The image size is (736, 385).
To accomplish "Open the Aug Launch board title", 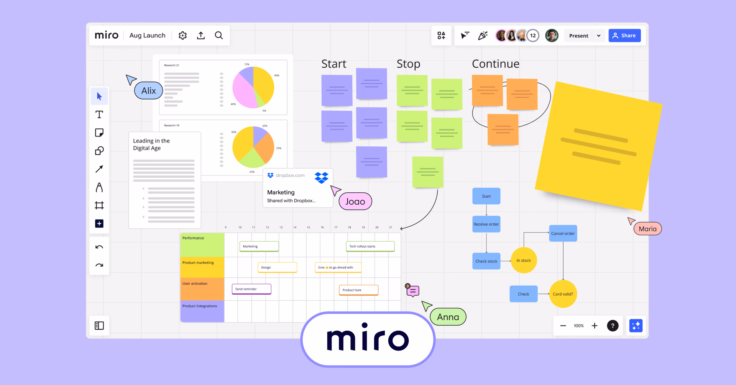I will tap(147, 35).
